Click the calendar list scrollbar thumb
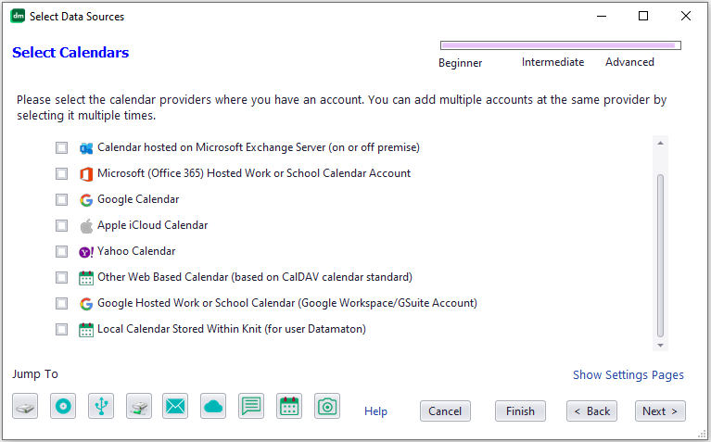 click(660, 256)
